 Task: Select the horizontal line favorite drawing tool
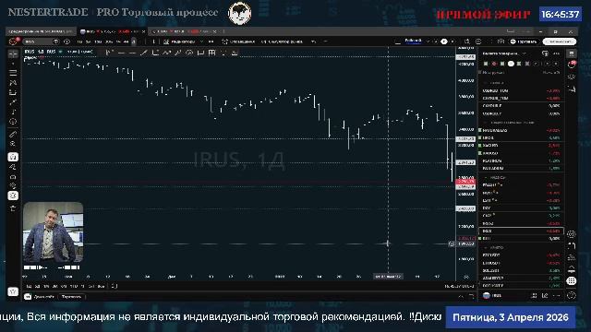[121, 53]
